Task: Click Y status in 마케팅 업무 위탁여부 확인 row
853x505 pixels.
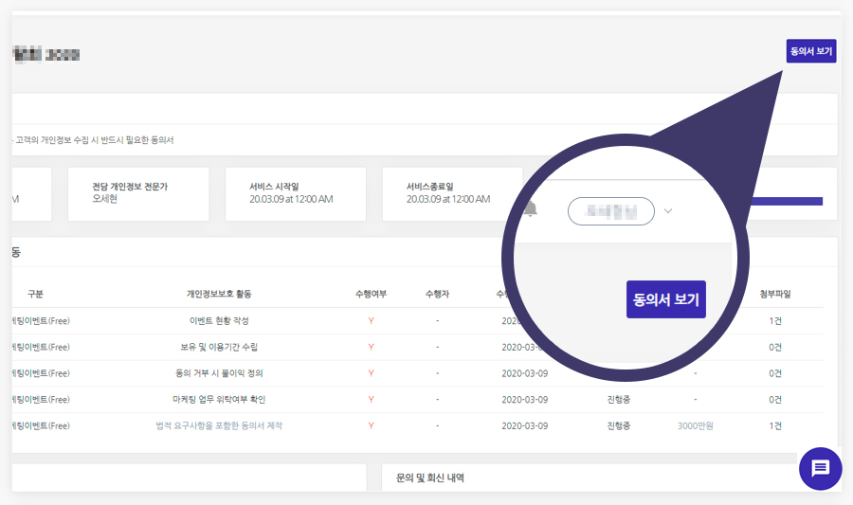Action: click(371, 399)
